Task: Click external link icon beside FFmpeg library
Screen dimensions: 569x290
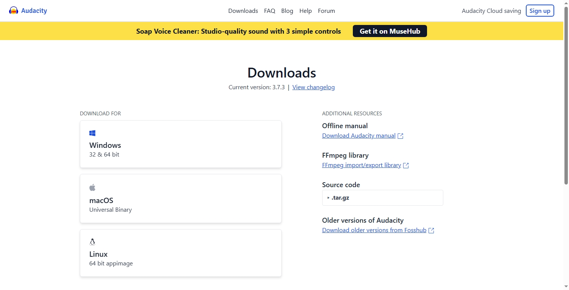Action: tap(406, 166)
